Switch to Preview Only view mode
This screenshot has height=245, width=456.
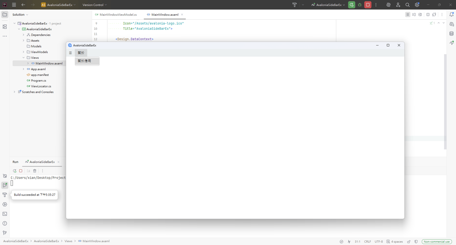[x=420, y=15]
